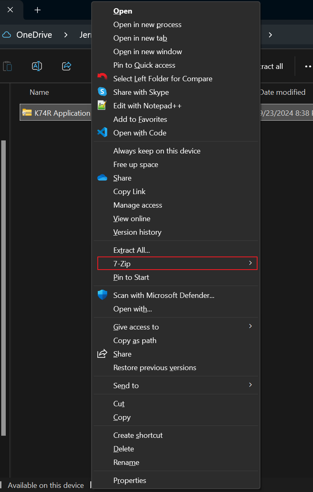Select Always keep on this device

(x=156, y=151)
